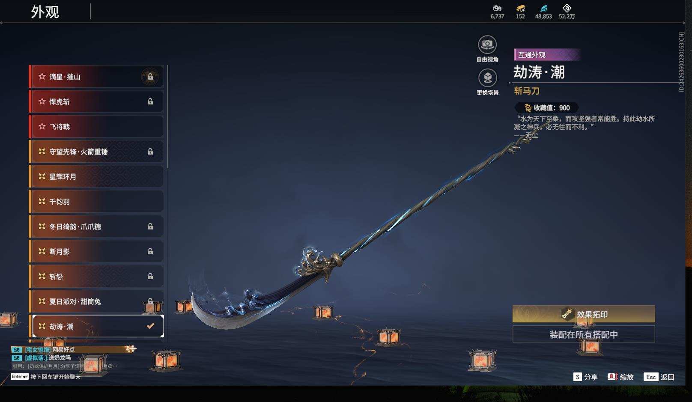692x402 pixels.
Task: Click the lock icon on 悍虎斩
Action: pos(150,101)
